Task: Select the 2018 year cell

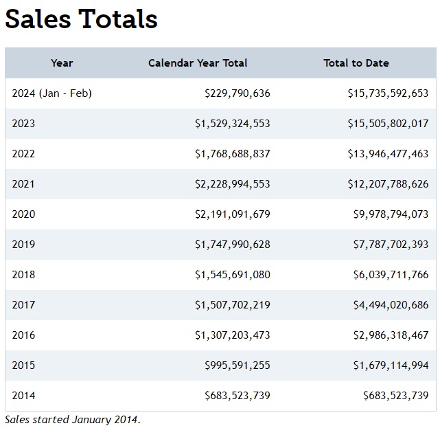Action: coord(23,275)
